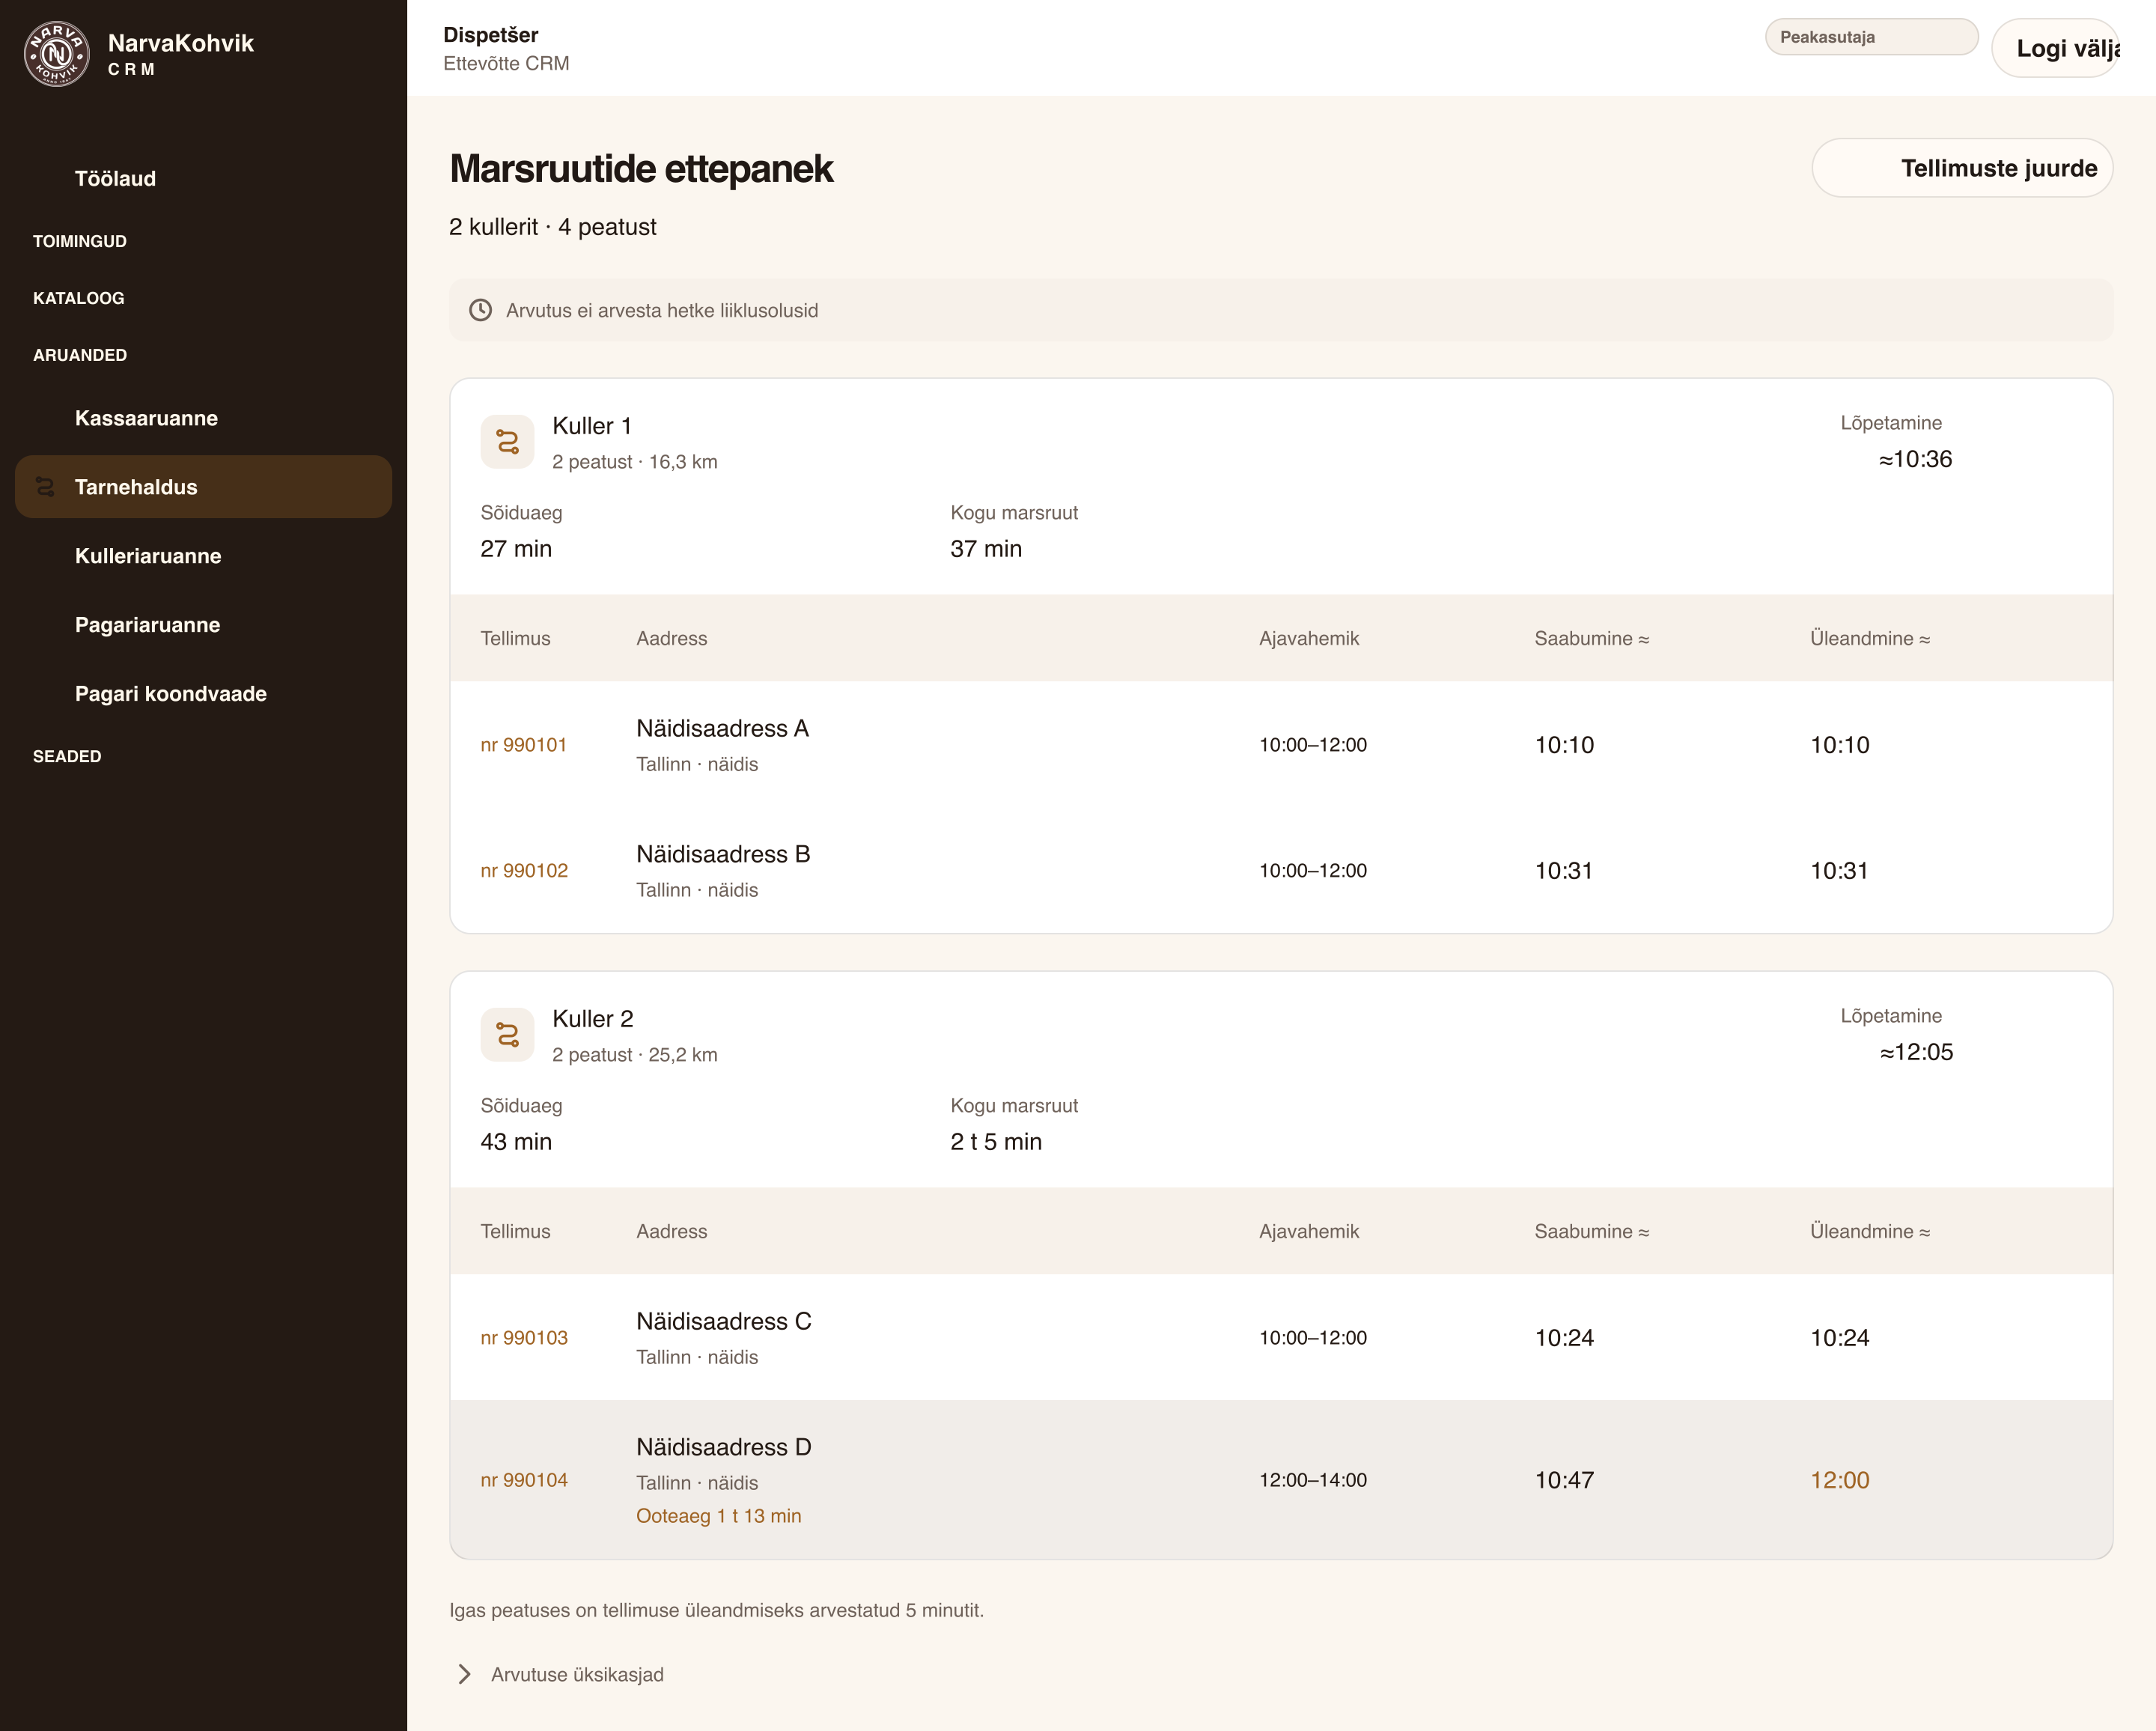
Task: Click the Tarnehaldus route icon in the sidebar
Action: tap(45, 487)
